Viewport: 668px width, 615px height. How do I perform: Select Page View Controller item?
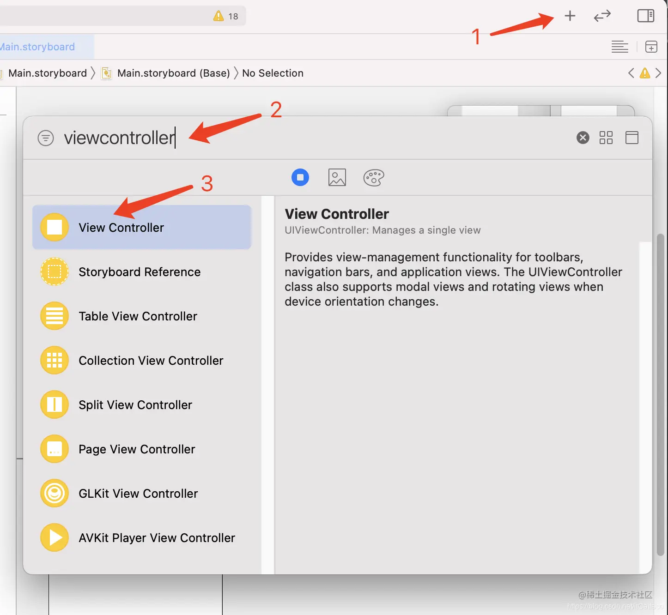142,449
